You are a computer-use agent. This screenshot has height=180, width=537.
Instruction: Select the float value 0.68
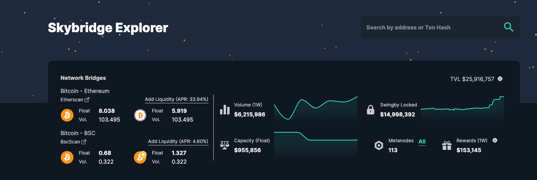105,153
